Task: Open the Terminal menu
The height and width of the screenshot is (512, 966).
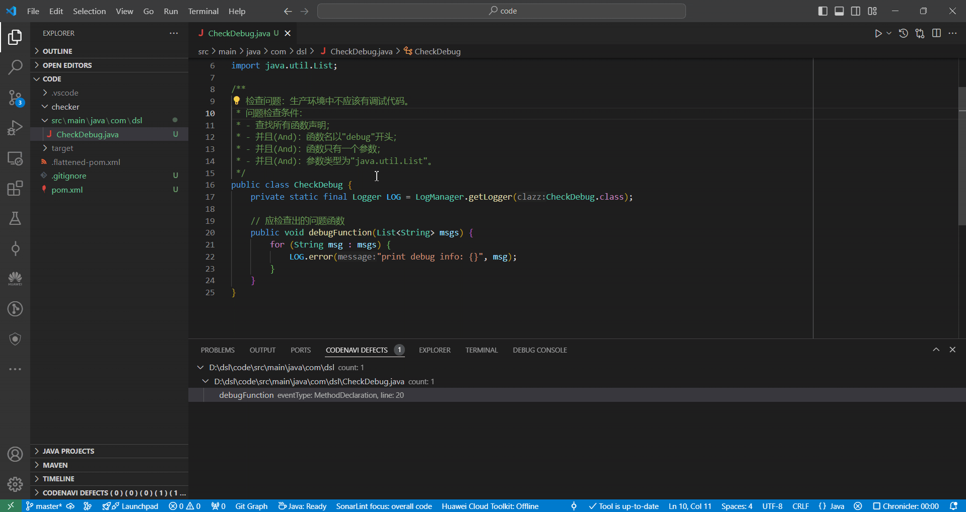Action: tap(203, 11)
